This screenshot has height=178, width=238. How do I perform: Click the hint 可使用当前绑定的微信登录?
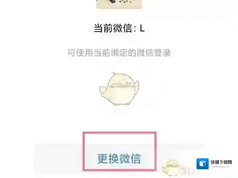click(119, 53)
